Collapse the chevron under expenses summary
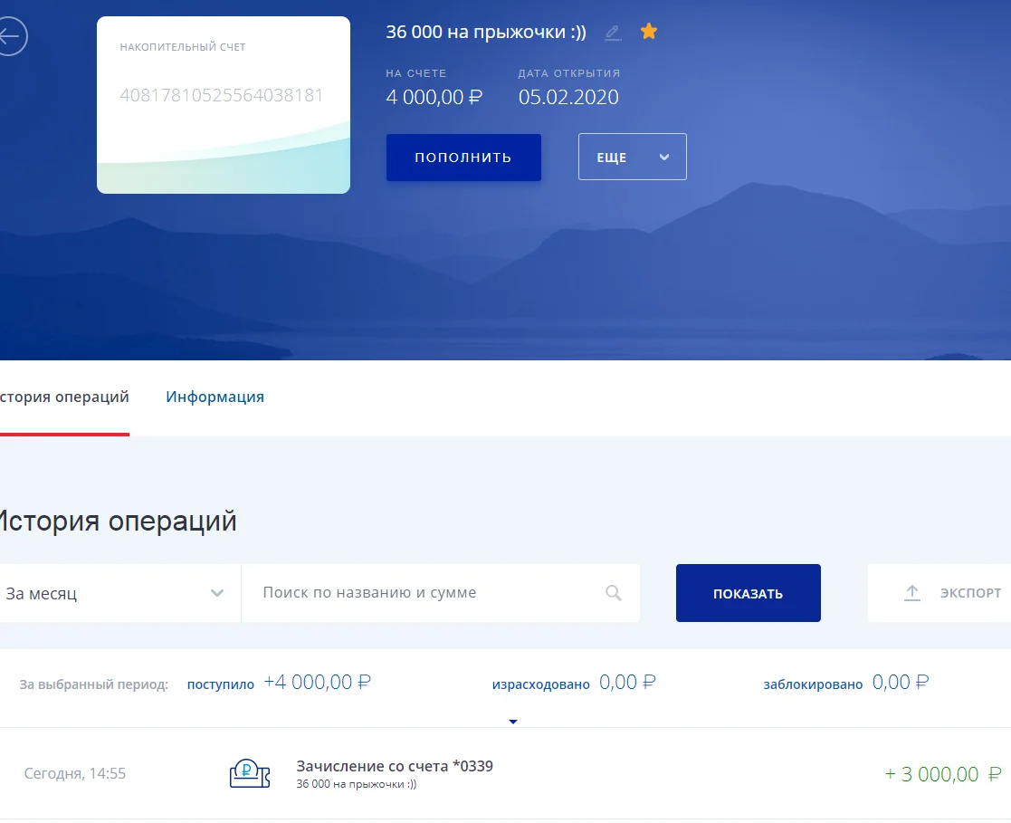Viewport: 1011px width, 823px height. [513, 722]
